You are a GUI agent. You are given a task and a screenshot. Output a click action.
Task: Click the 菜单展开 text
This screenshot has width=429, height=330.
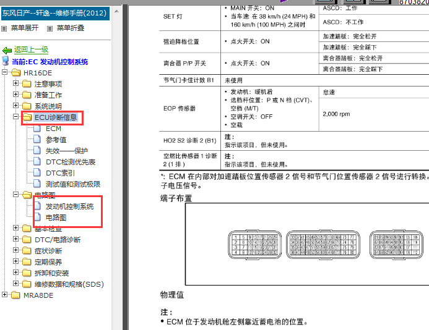(25, 28)
